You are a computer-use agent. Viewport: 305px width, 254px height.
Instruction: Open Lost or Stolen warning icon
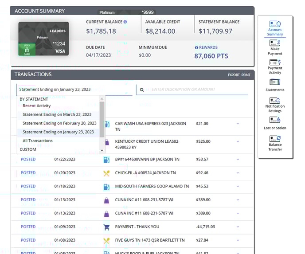pyautogui.click(x=275, y=120)
